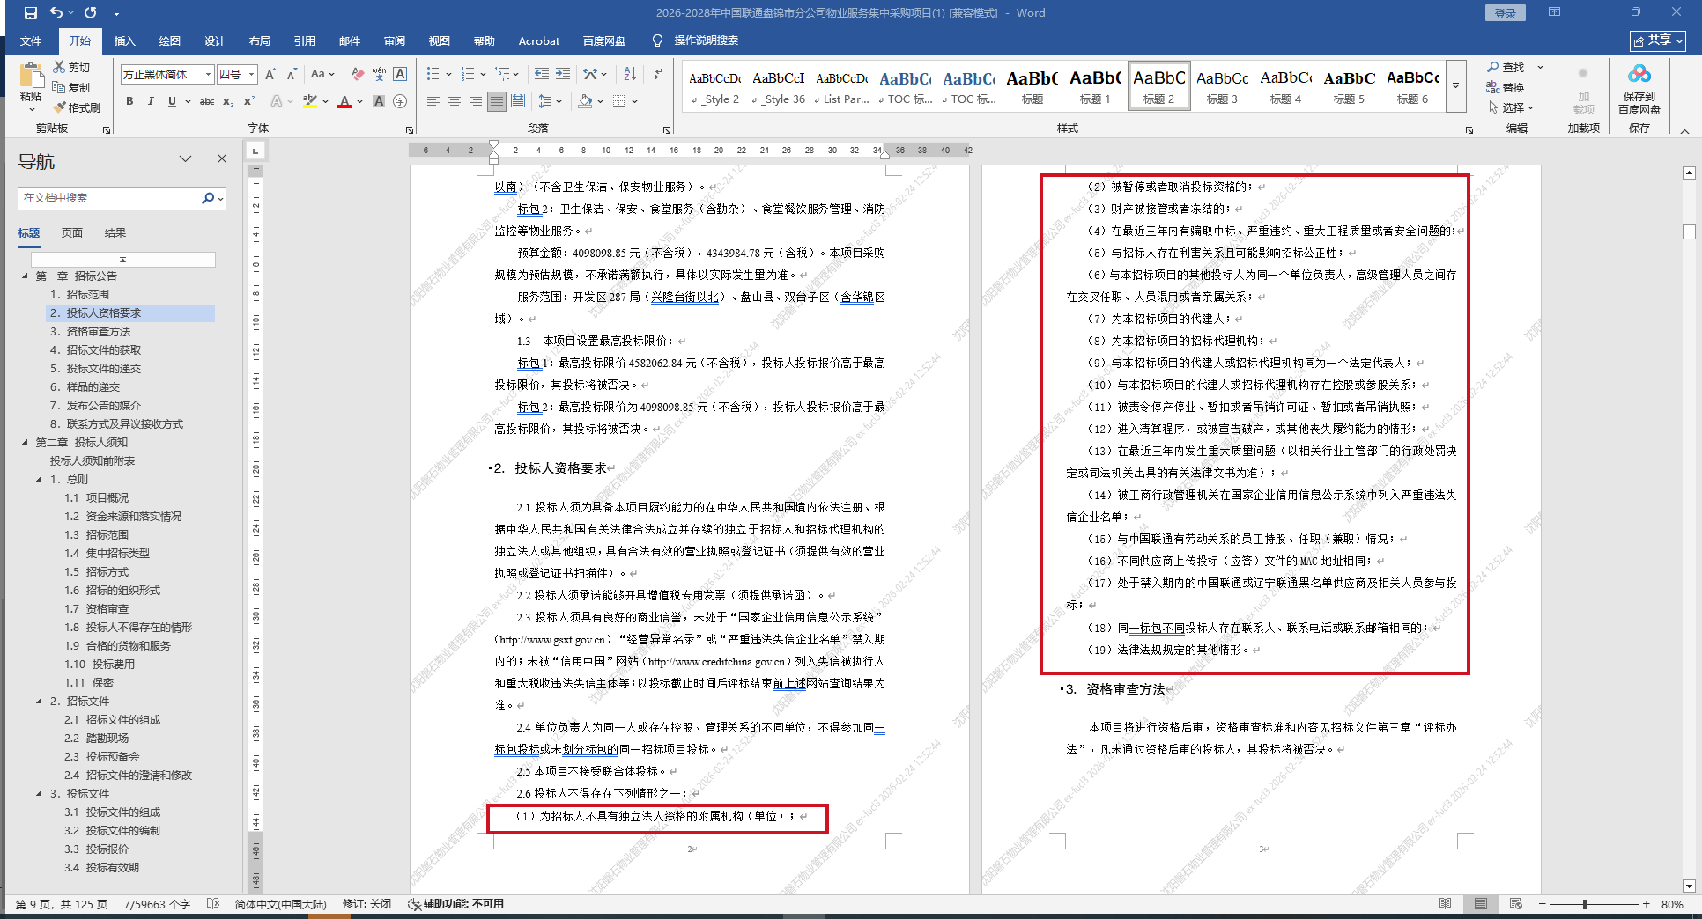
Task: Click the zoom slider handle
Action: coord(1585,904)
